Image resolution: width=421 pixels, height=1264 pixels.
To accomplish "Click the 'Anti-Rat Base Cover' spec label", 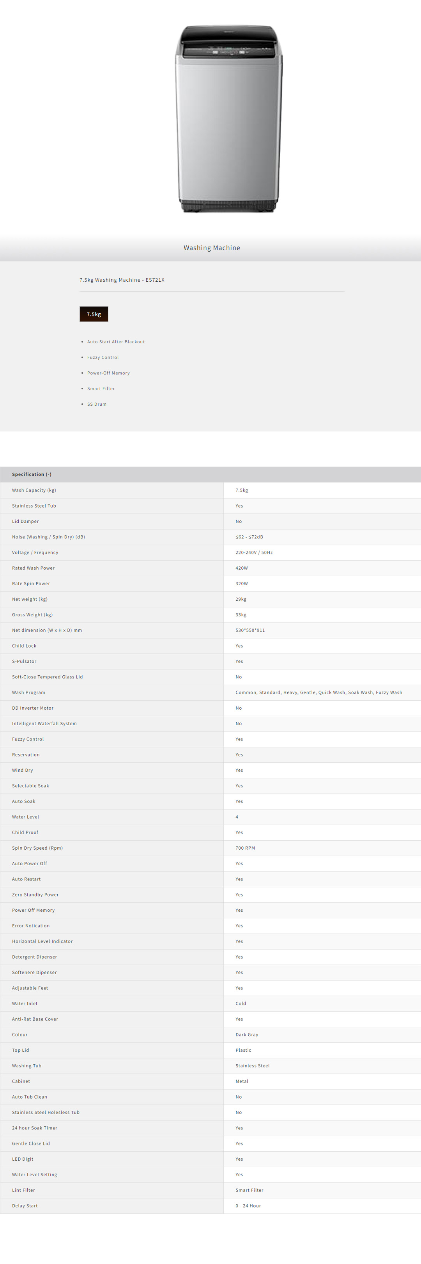I will 35,1019.
